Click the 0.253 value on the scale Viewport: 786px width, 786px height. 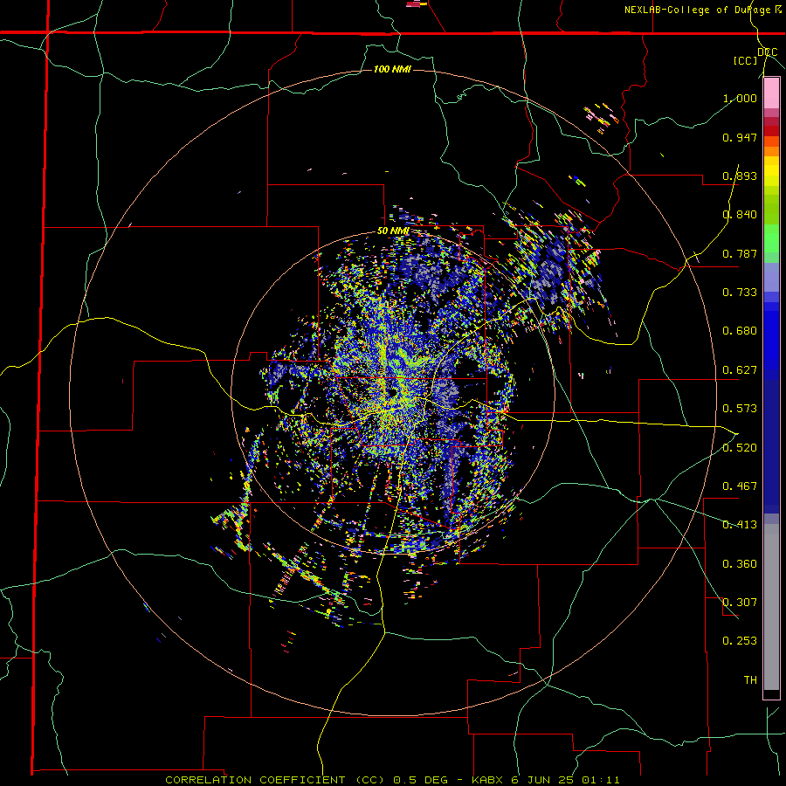click(x=740, y=641)
